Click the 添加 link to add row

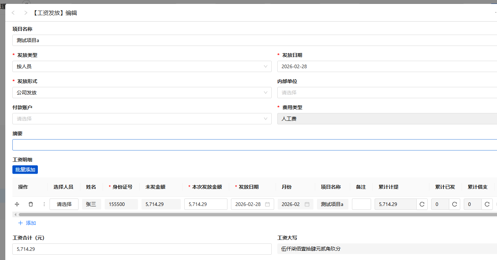coord(27,223)
